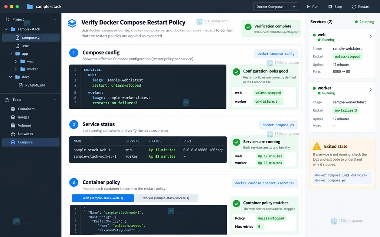This screenshot has width=380, height=237.
Task: Click Configuration looks good checkmark icon
Action: [x=236, y=72]
